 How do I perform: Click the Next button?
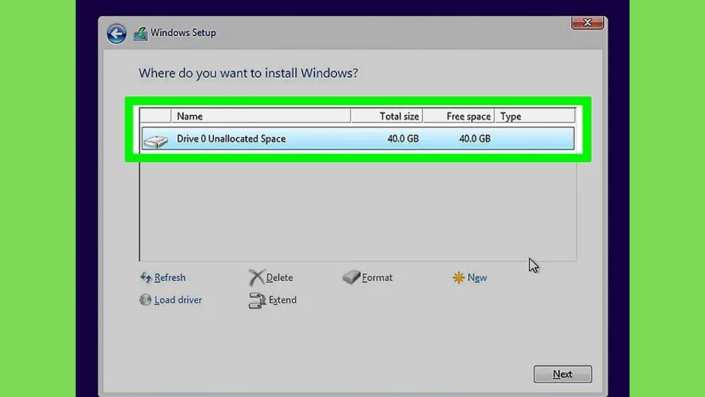(562, 374)
